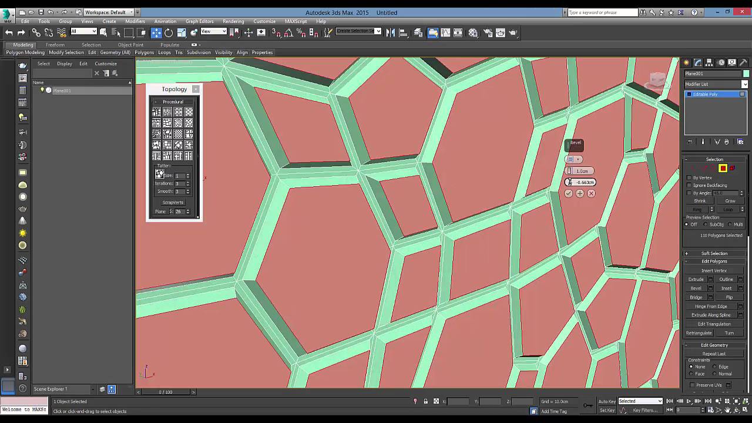Open the Motion command panel tab
The height and width of the screenshot is (423, 752).
tap(721, 62)
